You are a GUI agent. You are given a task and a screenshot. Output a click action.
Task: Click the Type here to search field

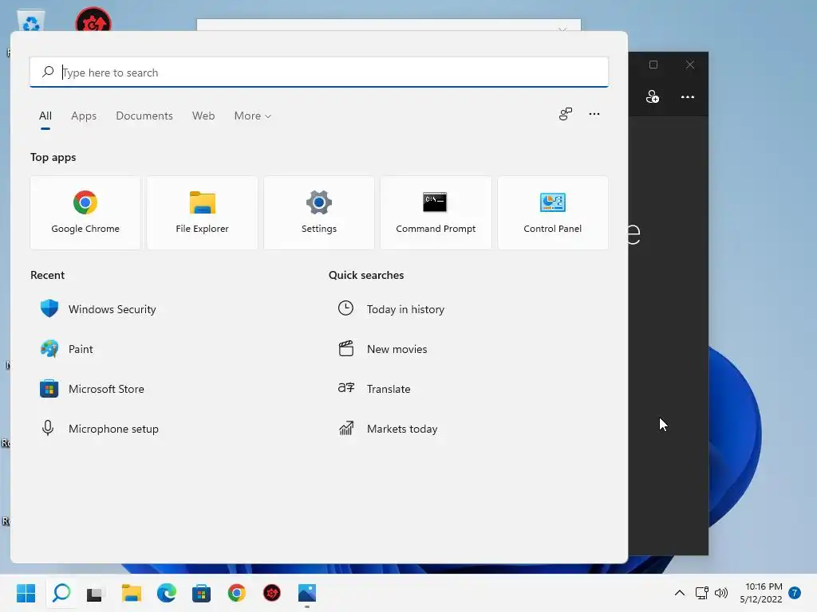[x=319, y=73]
